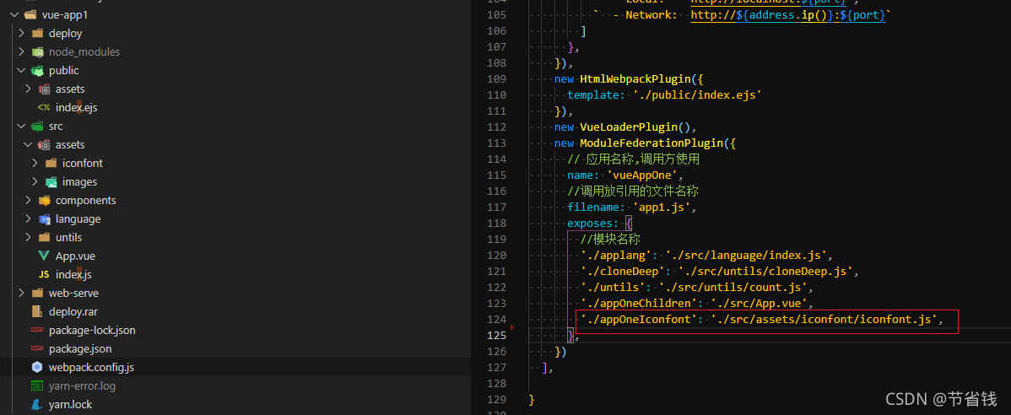This screenshot has height=415, width=1011.
Task: Click the untils folder icon
Action: coord(44,237)
